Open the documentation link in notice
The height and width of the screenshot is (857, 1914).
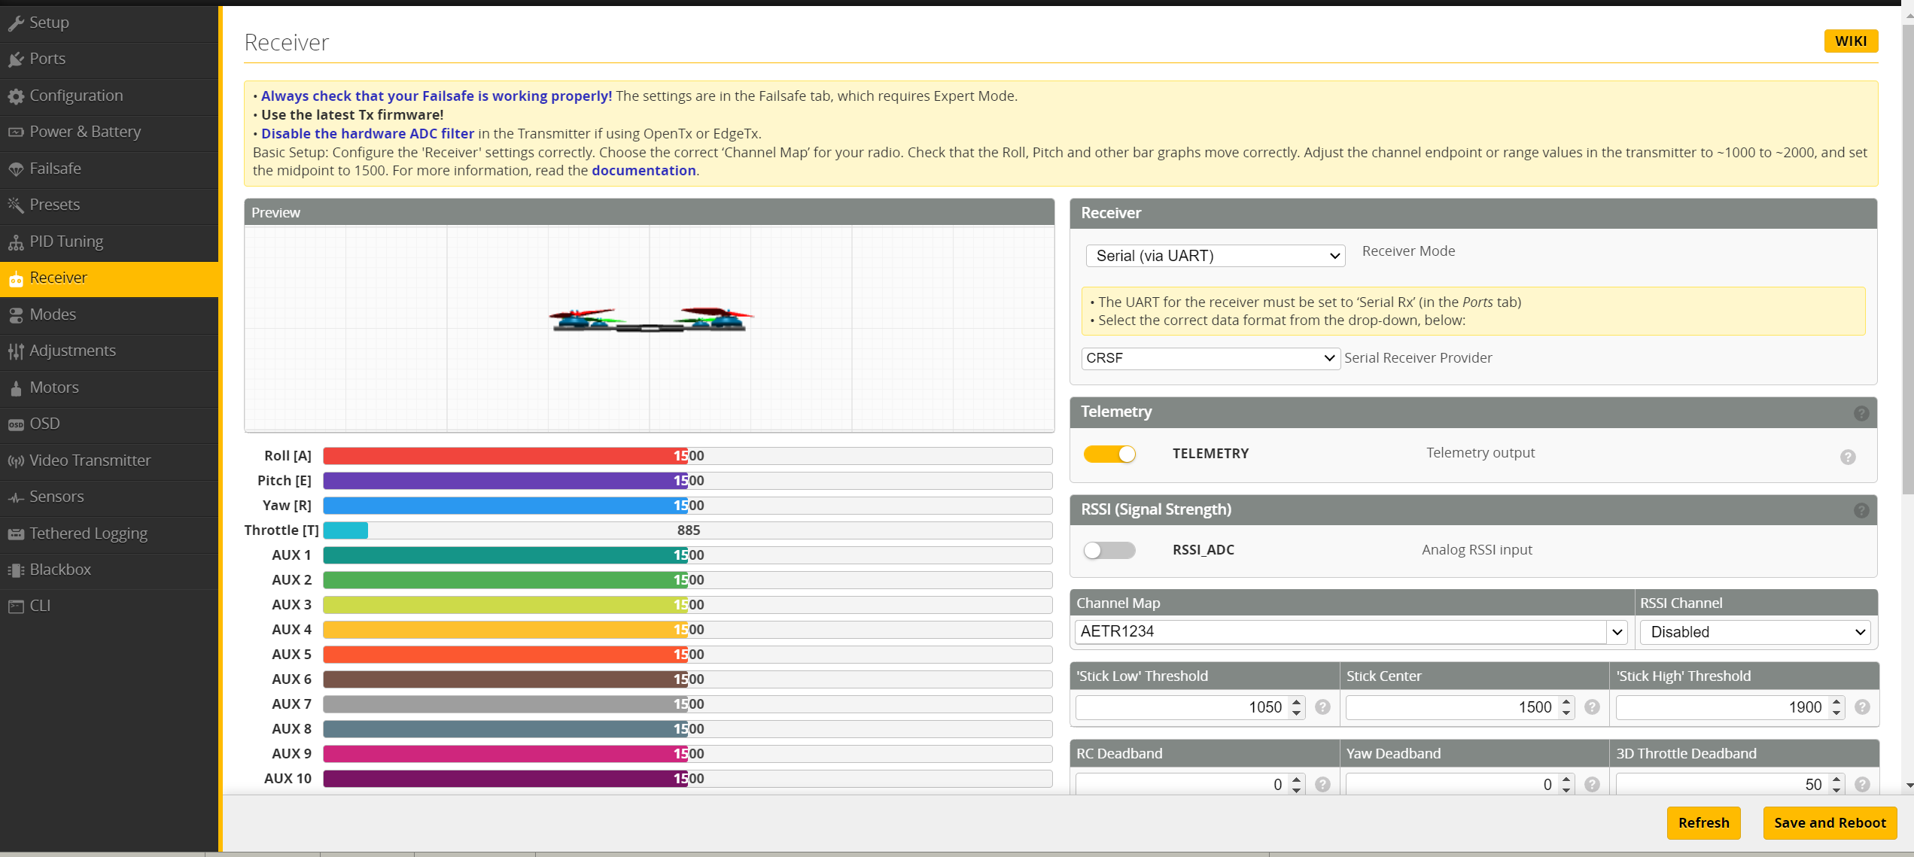click(x=643, y=171)
